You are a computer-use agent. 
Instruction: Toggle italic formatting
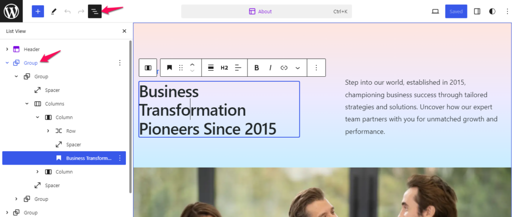(x=270, y=67)
